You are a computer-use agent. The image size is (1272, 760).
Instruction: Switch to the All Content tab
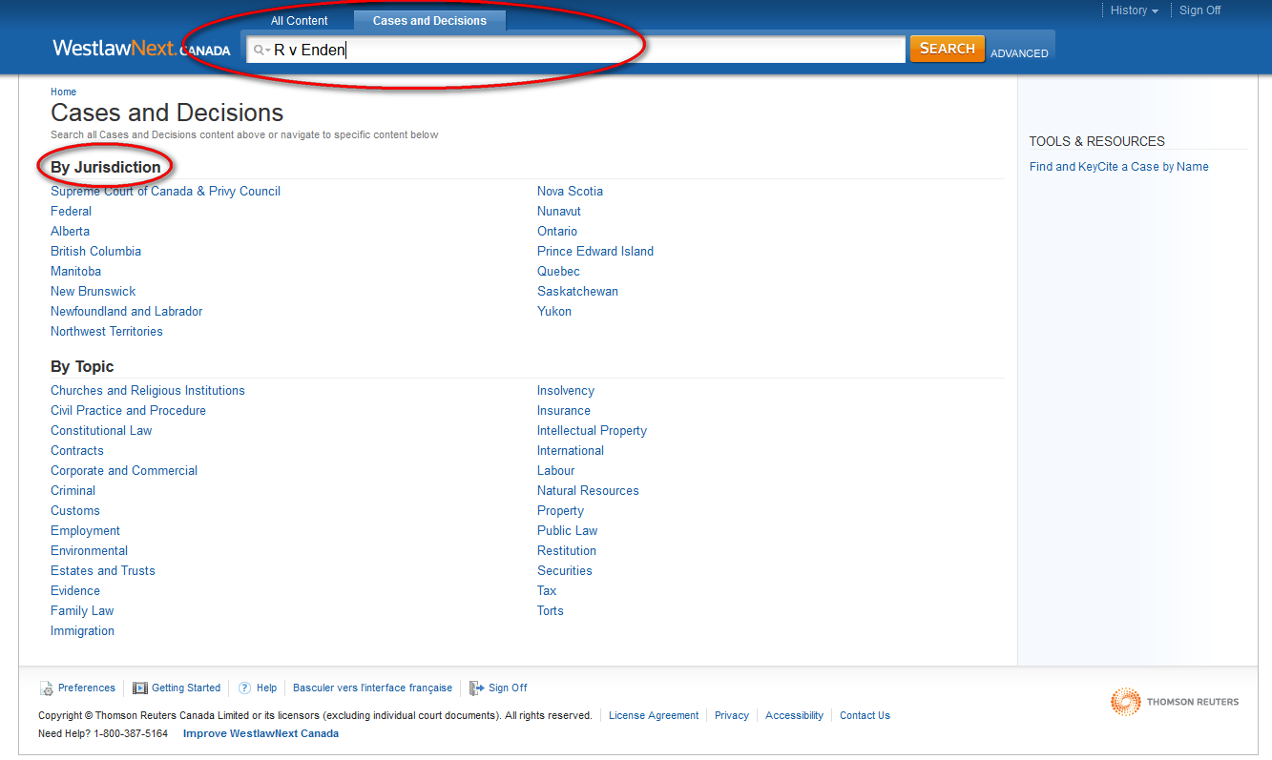point(299,20)
